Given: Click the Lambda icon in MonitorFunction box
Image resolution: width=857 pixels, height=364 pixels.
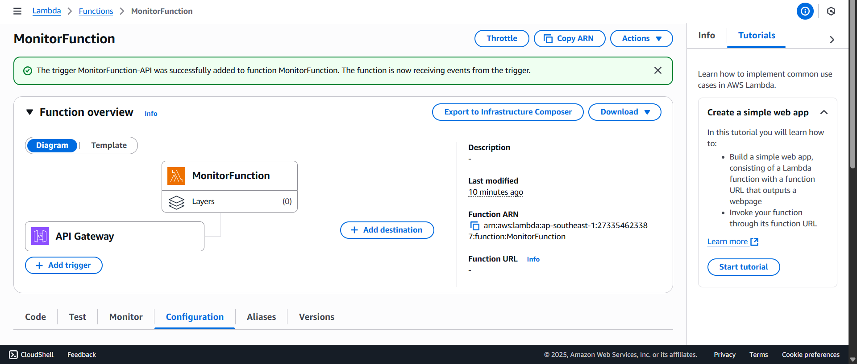Looking at the screenshot, I should point(176,176).
